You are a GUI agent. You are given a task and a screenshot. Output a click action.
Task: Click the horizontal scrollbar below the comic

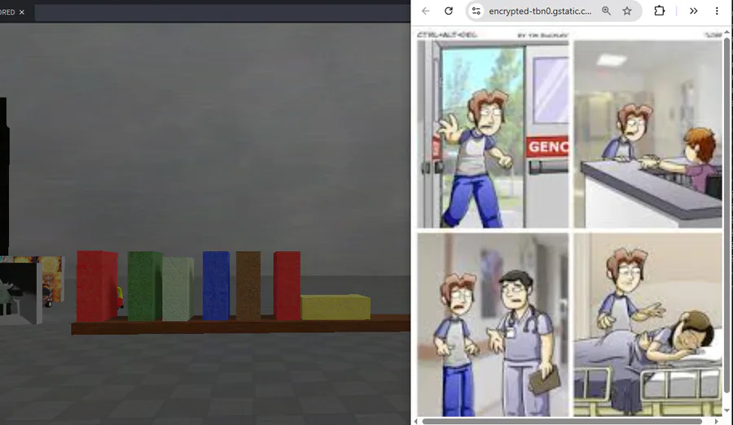(562, 421)
